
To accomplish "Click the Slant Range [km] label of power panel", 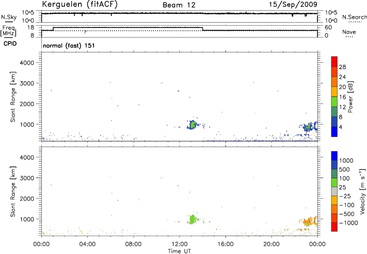I will pyautogui.click(x=13, y=97).
